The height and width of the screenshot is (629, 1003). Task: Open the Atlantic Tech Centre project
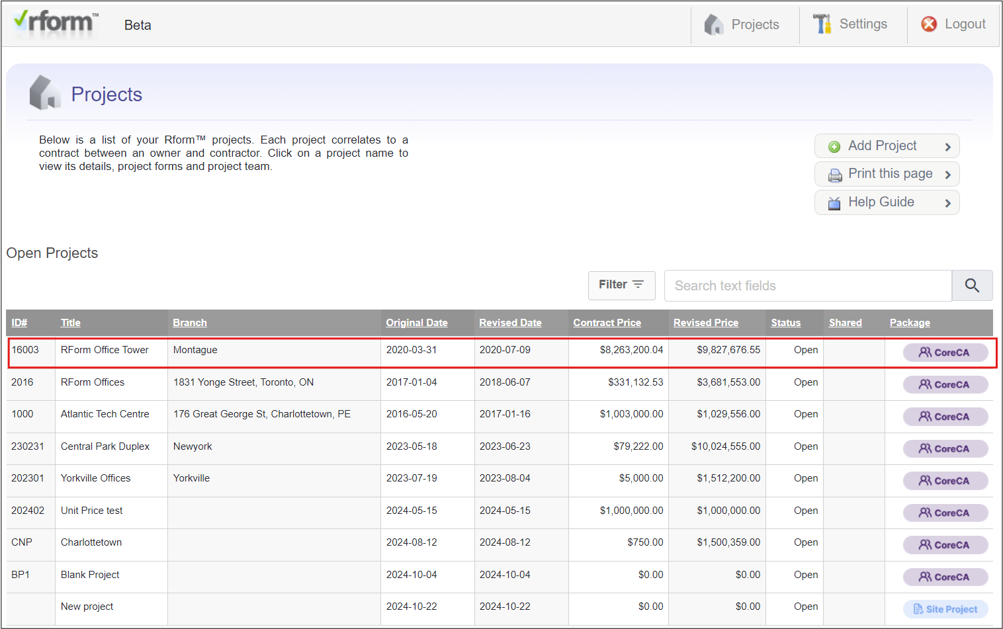[105, 414]
